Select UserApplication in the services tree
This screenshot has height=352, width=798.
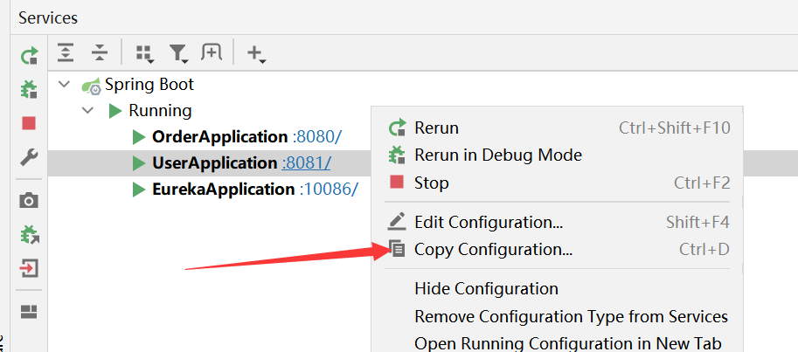tap(215, 163)
